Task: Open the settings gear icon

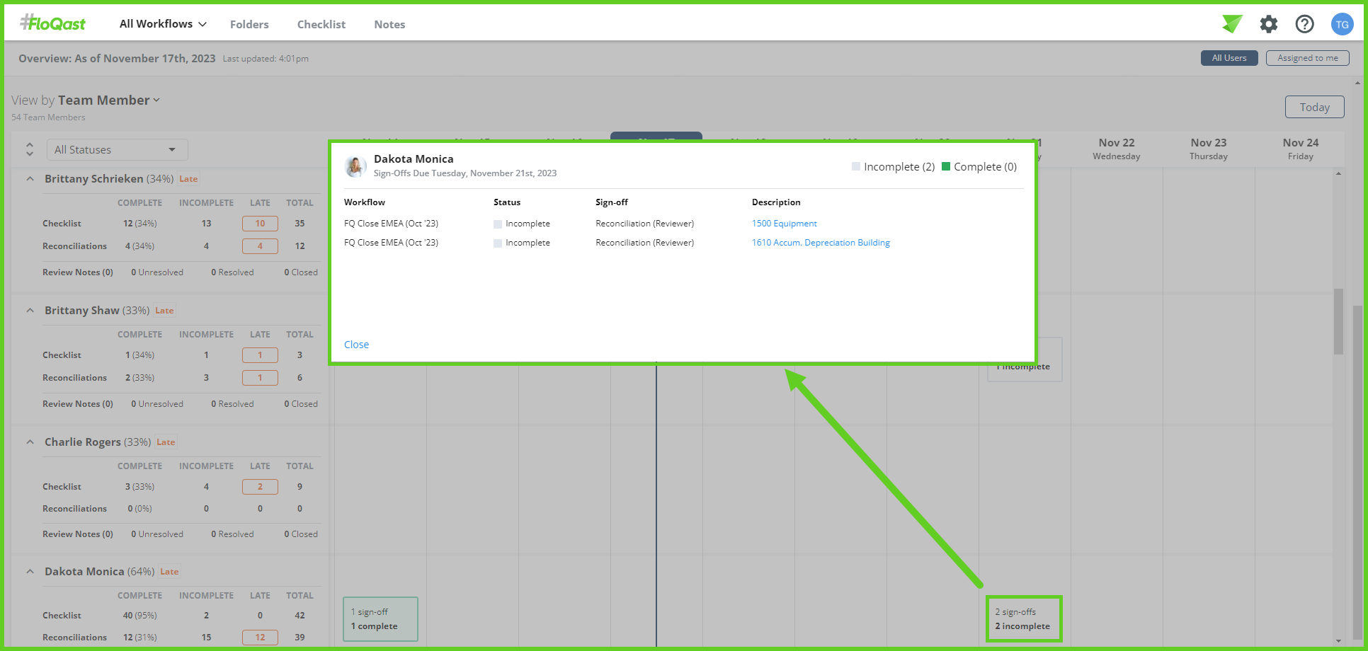Action: (x=1268, y=24)
